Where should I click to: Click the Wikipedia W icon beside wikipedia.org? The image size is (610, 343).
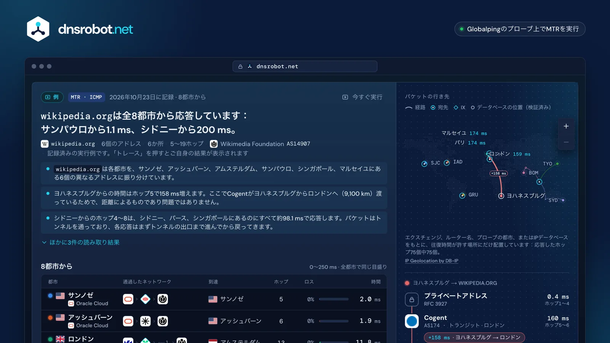[45, 144]
